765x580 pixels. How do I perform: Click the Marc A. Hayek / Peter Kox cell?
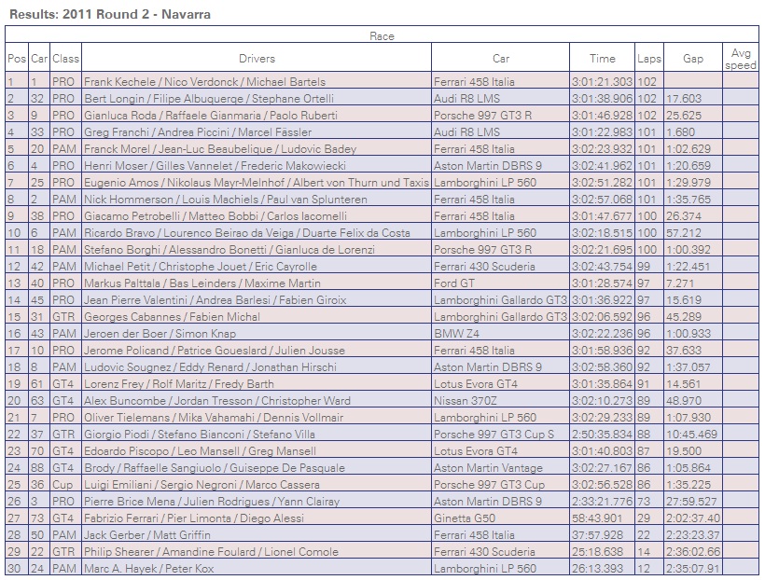[149, 569]
